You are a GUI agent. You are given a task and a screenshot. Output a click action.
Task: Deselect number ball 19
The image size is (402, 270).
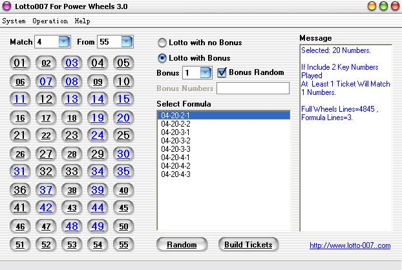click(x=98, y=118)
